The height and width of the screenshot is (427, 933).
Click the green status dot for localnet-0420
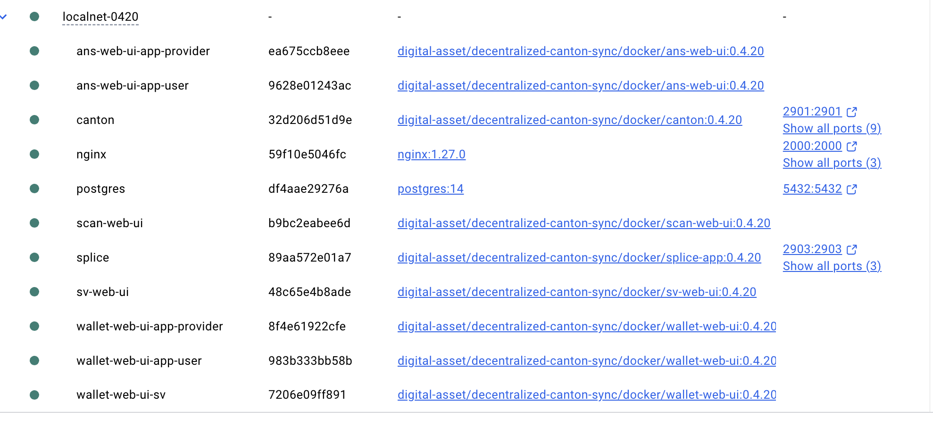point(34,16)
